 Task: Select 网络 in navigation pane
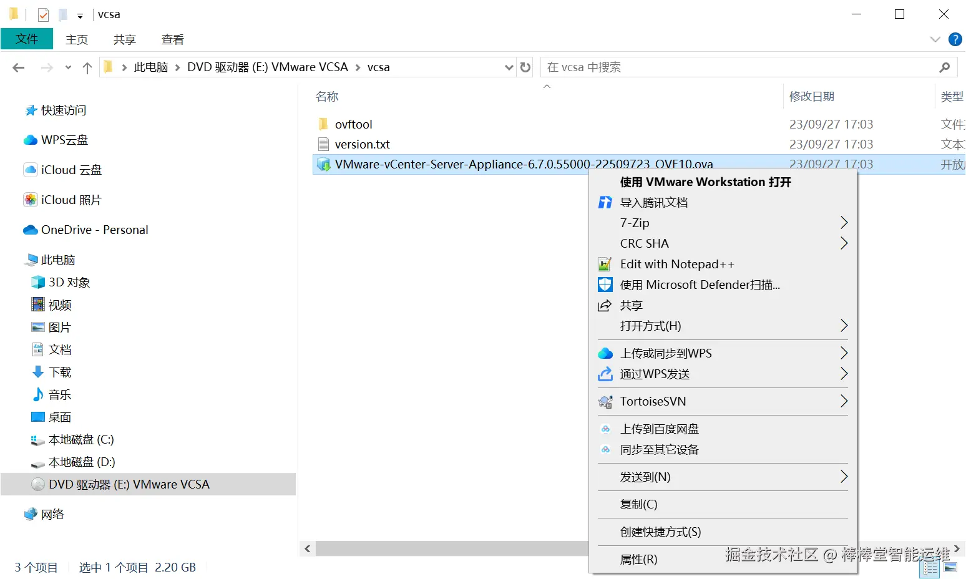pos(44,515)
